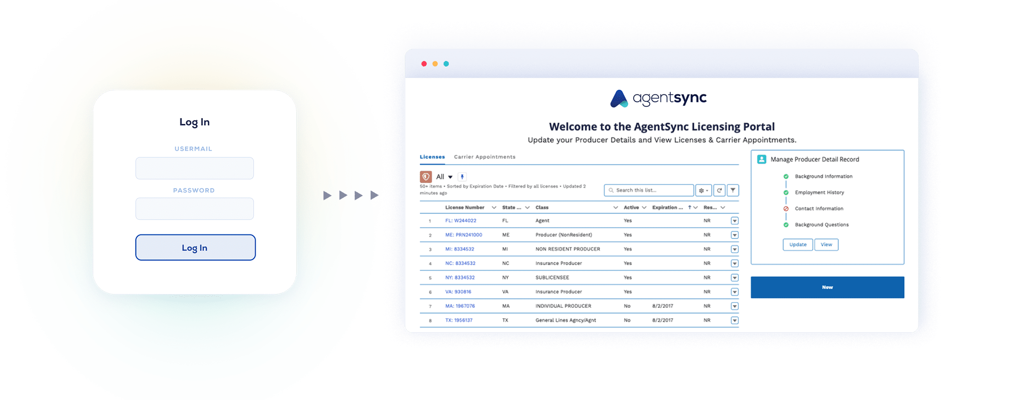Image resolution: width=1014 pixels, height=400 pixels.
Task: Click Update in Manage Producer Detail Record
Action: (798, 244)
